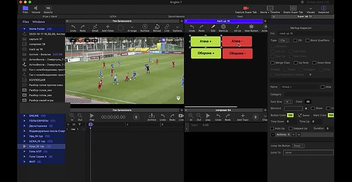
Task: Click play in the composer 64 toolbar
Action: click(208, 117)
